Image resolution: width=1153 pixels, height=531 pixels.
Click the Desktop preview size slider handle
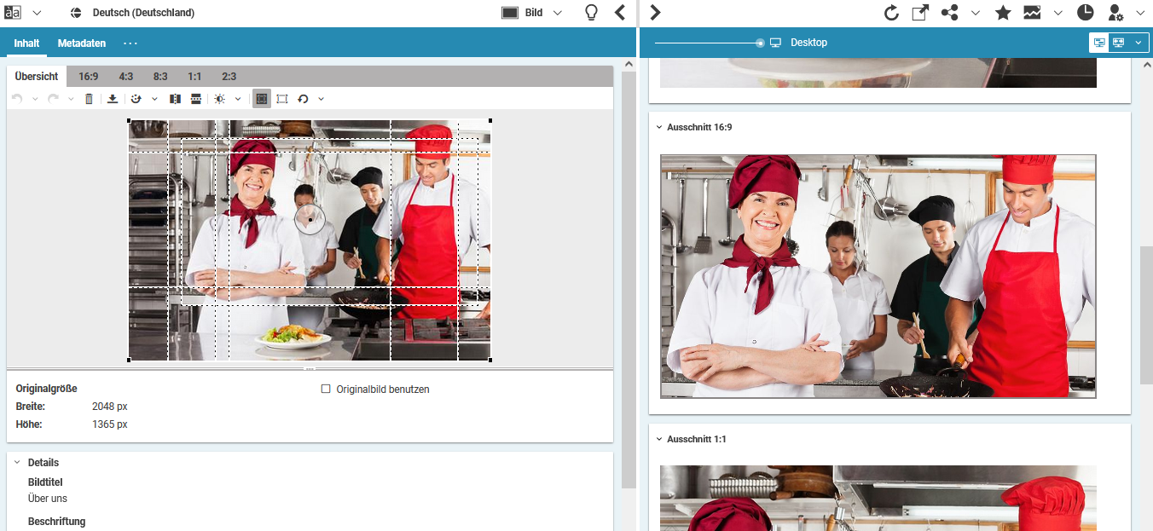(x=760, y=43)
